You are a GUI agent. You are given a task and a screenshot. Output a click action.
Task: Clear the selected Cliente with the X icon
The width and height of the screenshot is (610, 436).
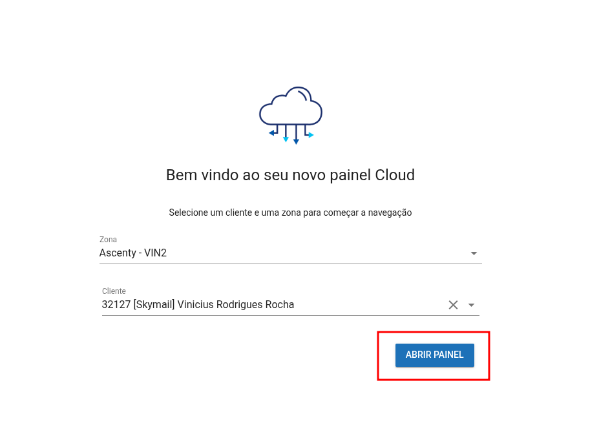pos(453,305)
